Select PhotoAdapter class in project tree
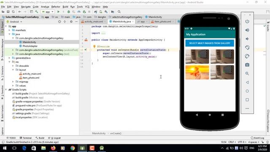Viewport: 270px width, 152px height. [x=30, y=46]
